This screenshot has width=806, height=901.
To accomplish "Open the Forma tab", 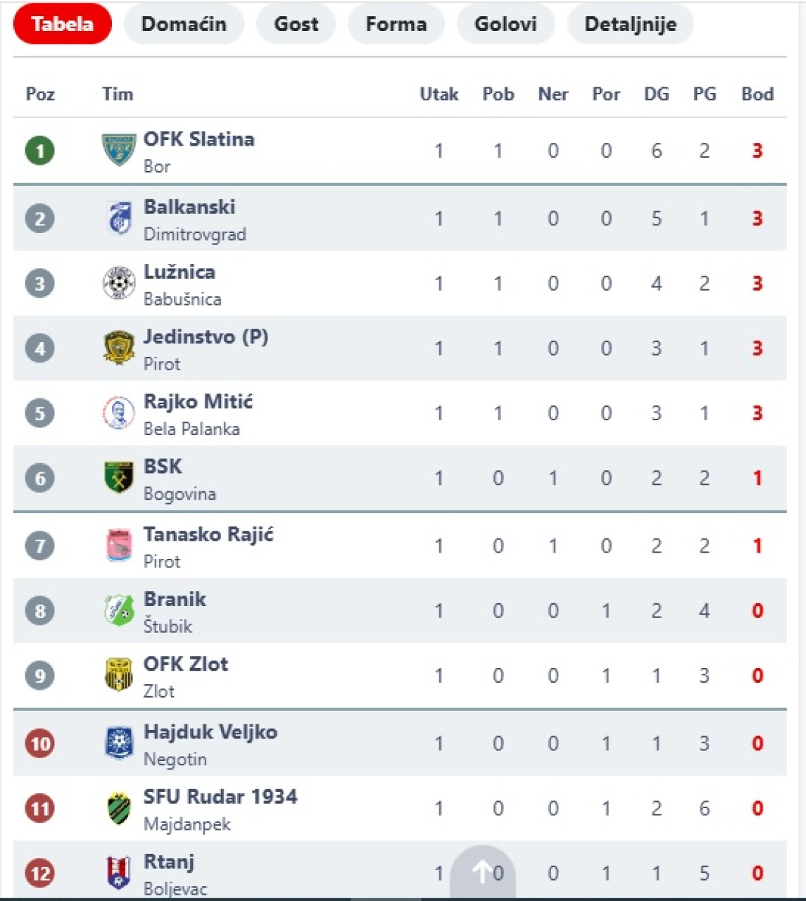I will pos(396,24).
